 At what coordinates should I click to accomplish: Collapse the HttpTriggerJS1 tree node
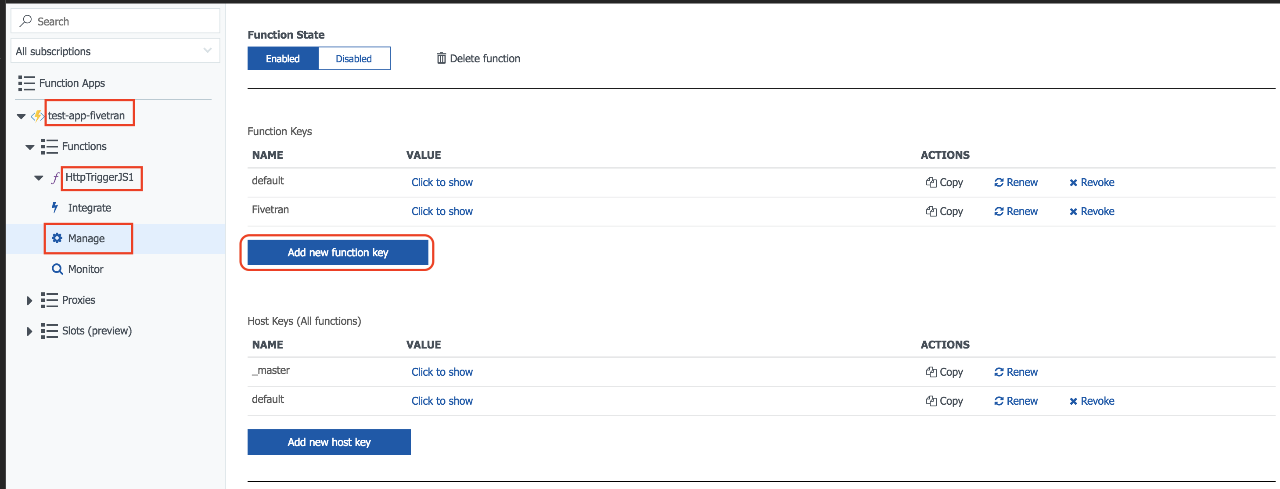39,178
